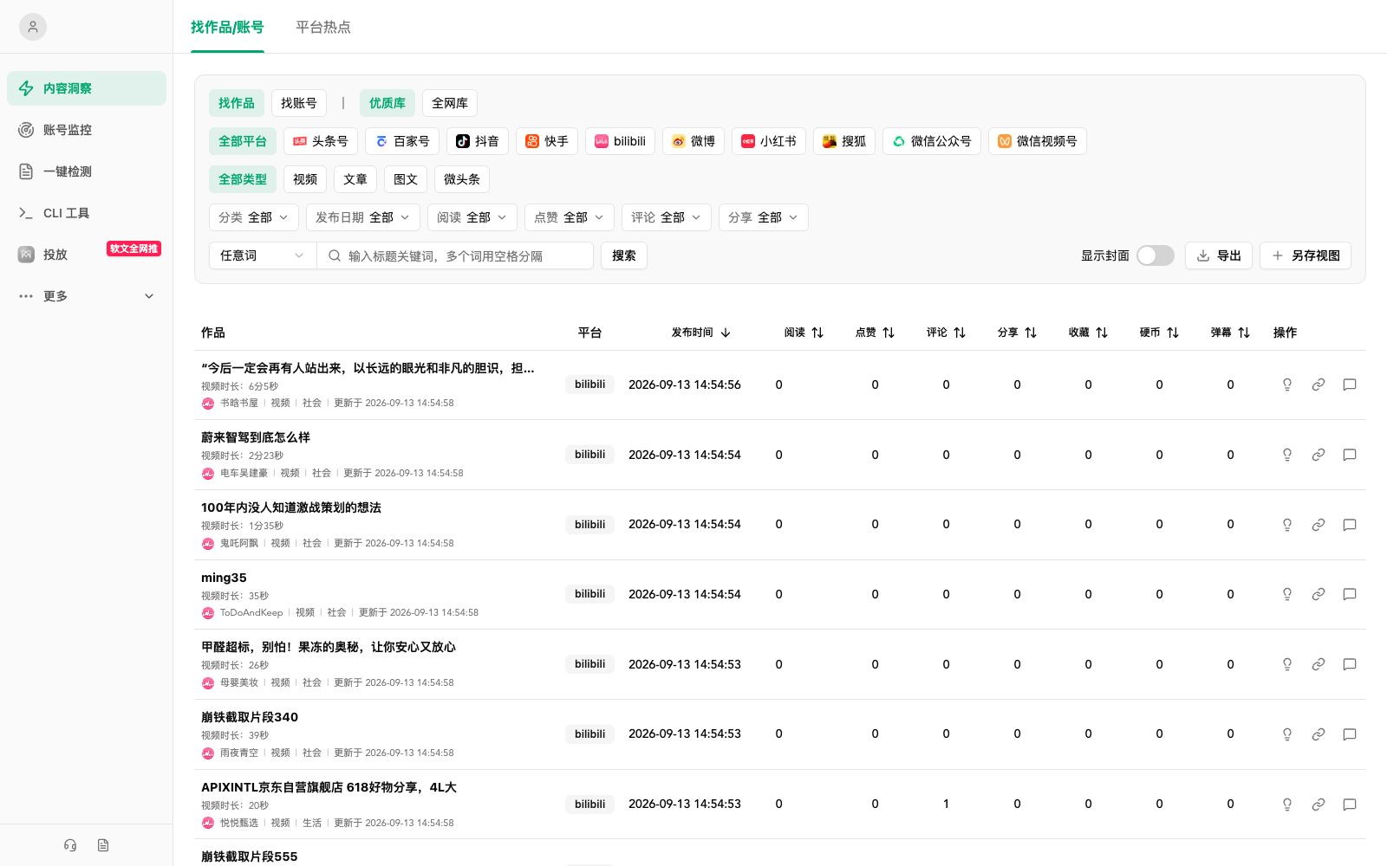Filter by 微信视频号 platform
Image resolution: width=1387 pixels, height=866 pixels.
[x=1038, y=141]
